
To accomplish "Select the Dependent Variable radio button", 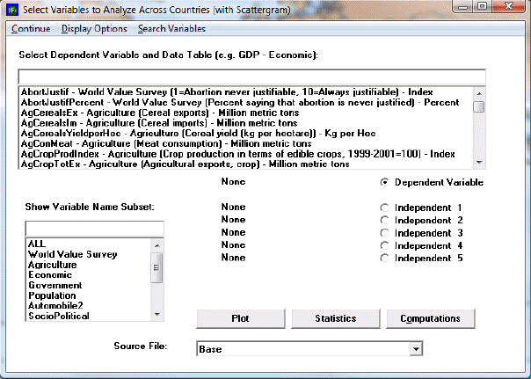I will 384,182.
